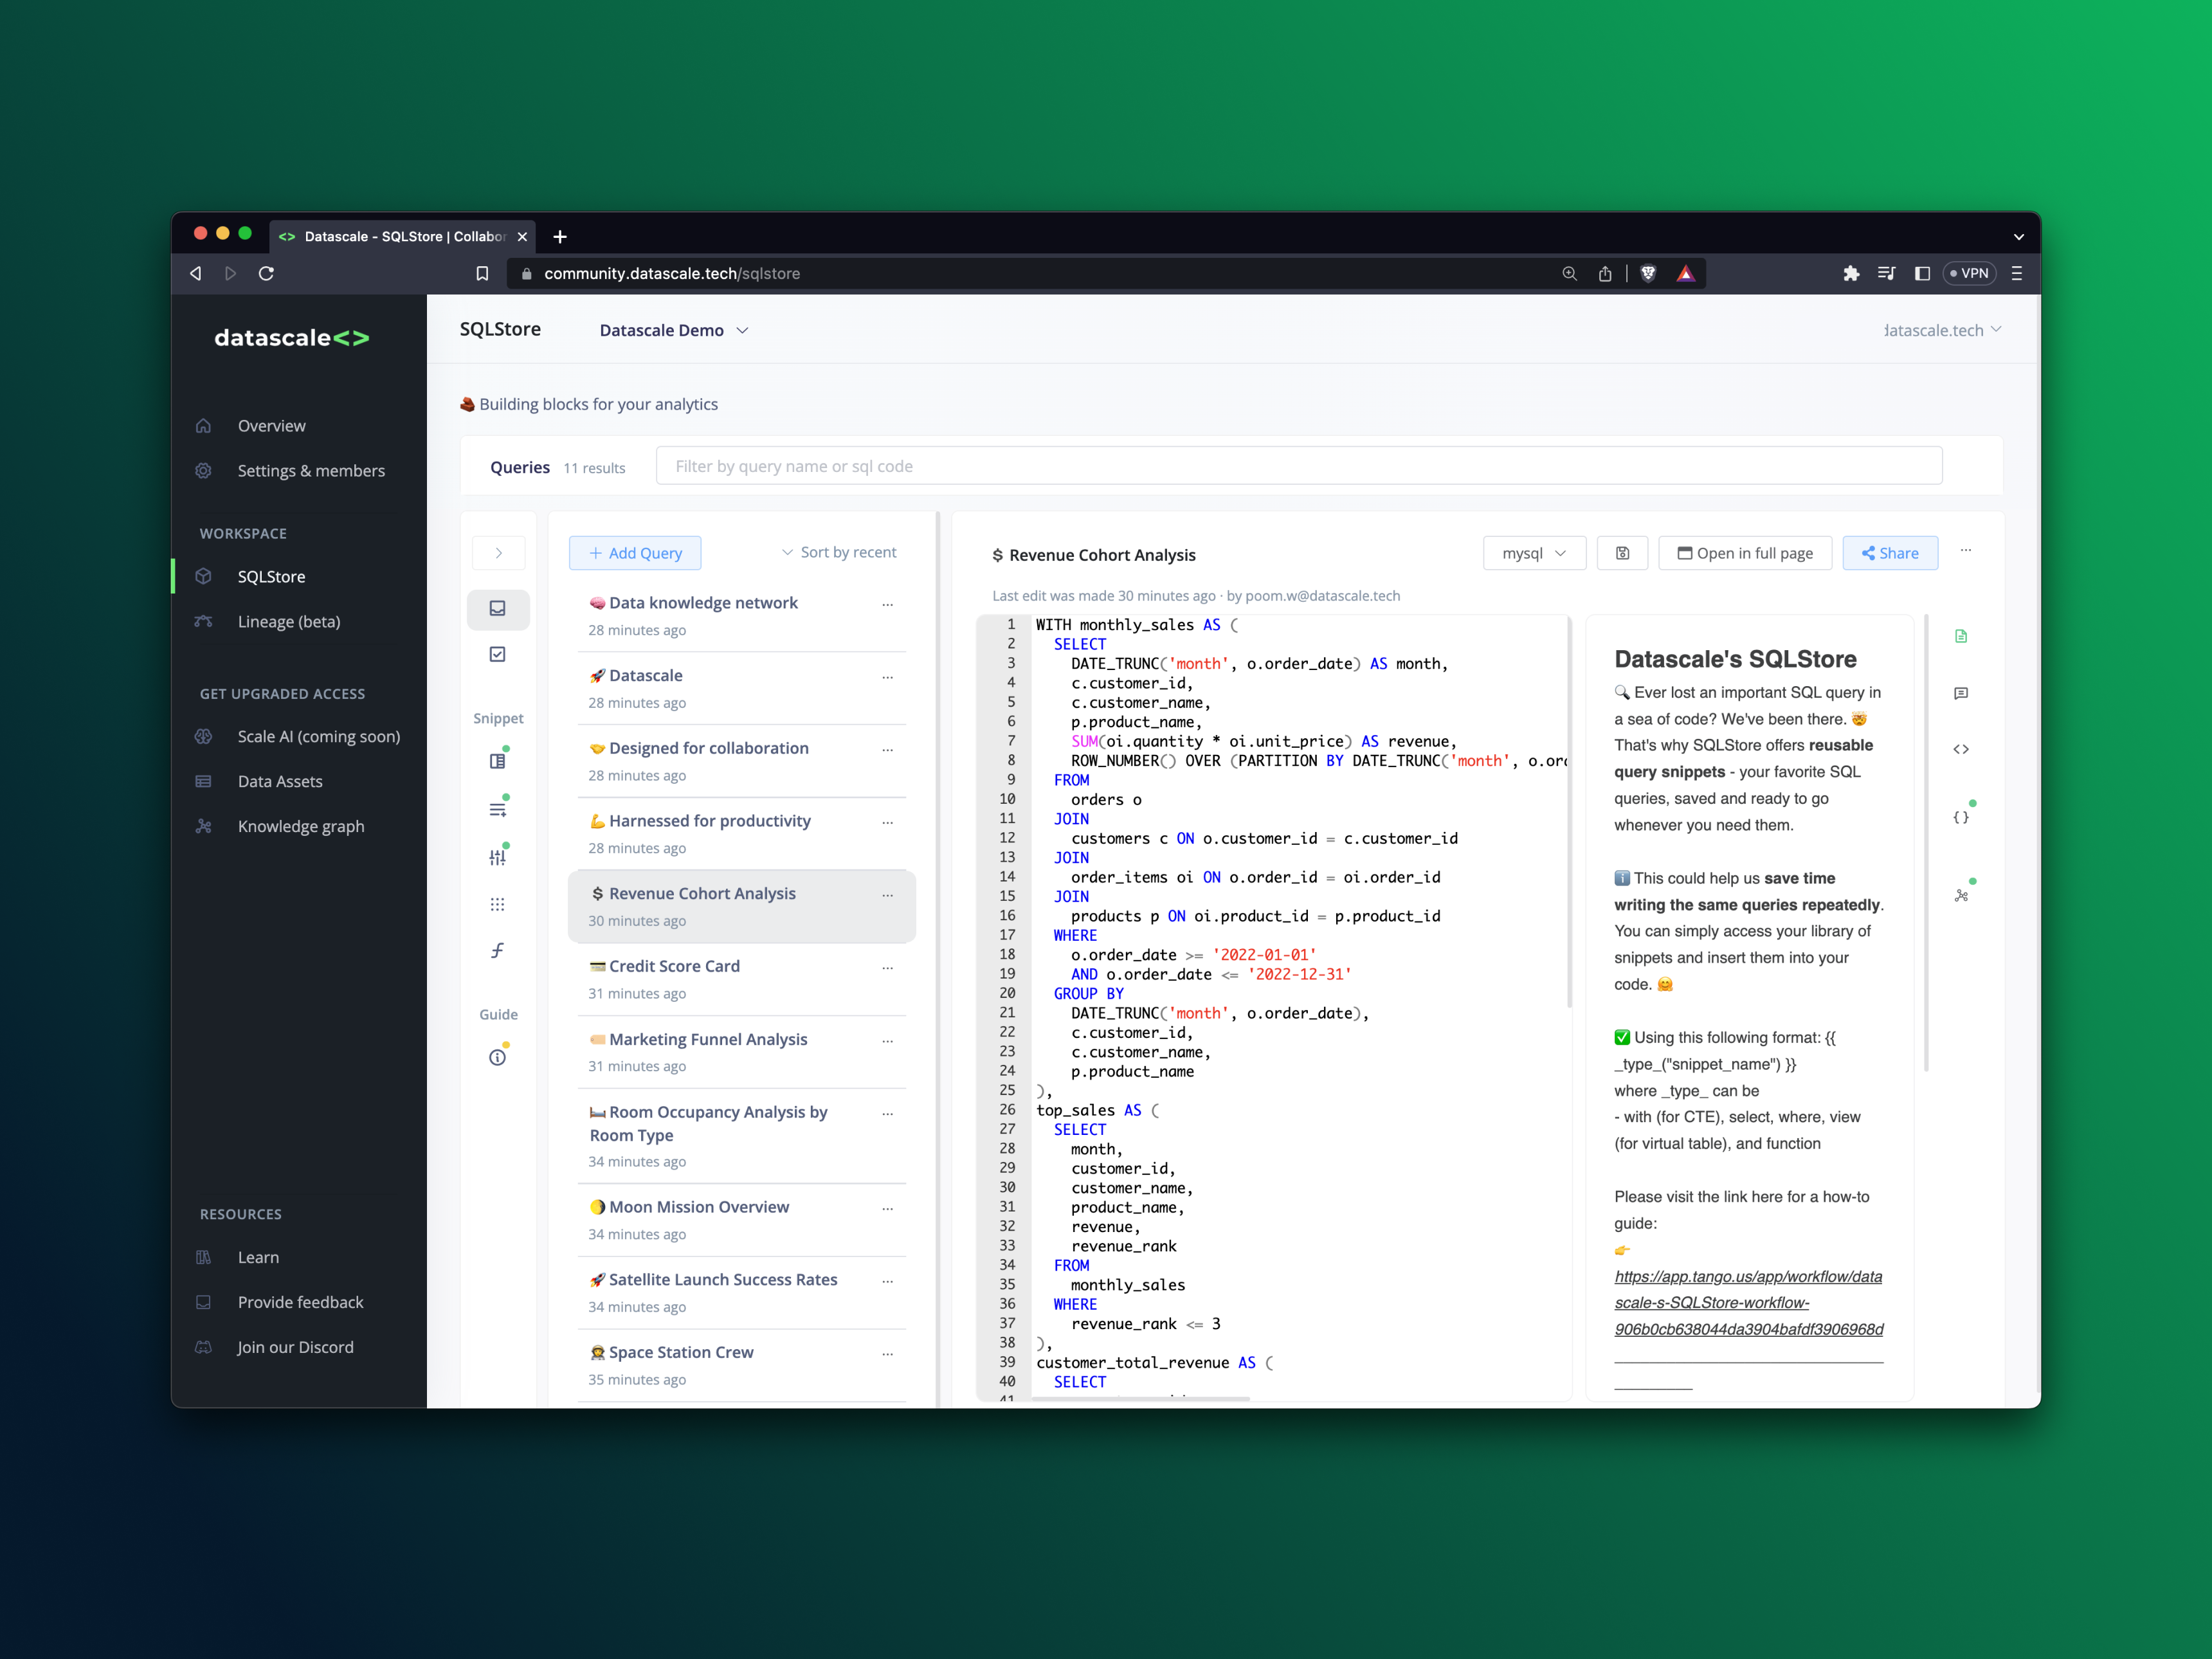2212x1659 pixels.
Task: Open the Brave shields lion icon
Action: [1648, 273]
